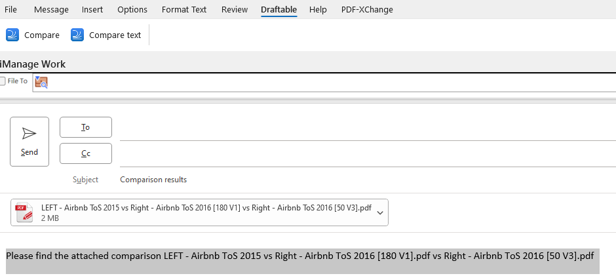
Task: Click the To recipients button
Action: [86, 127]
